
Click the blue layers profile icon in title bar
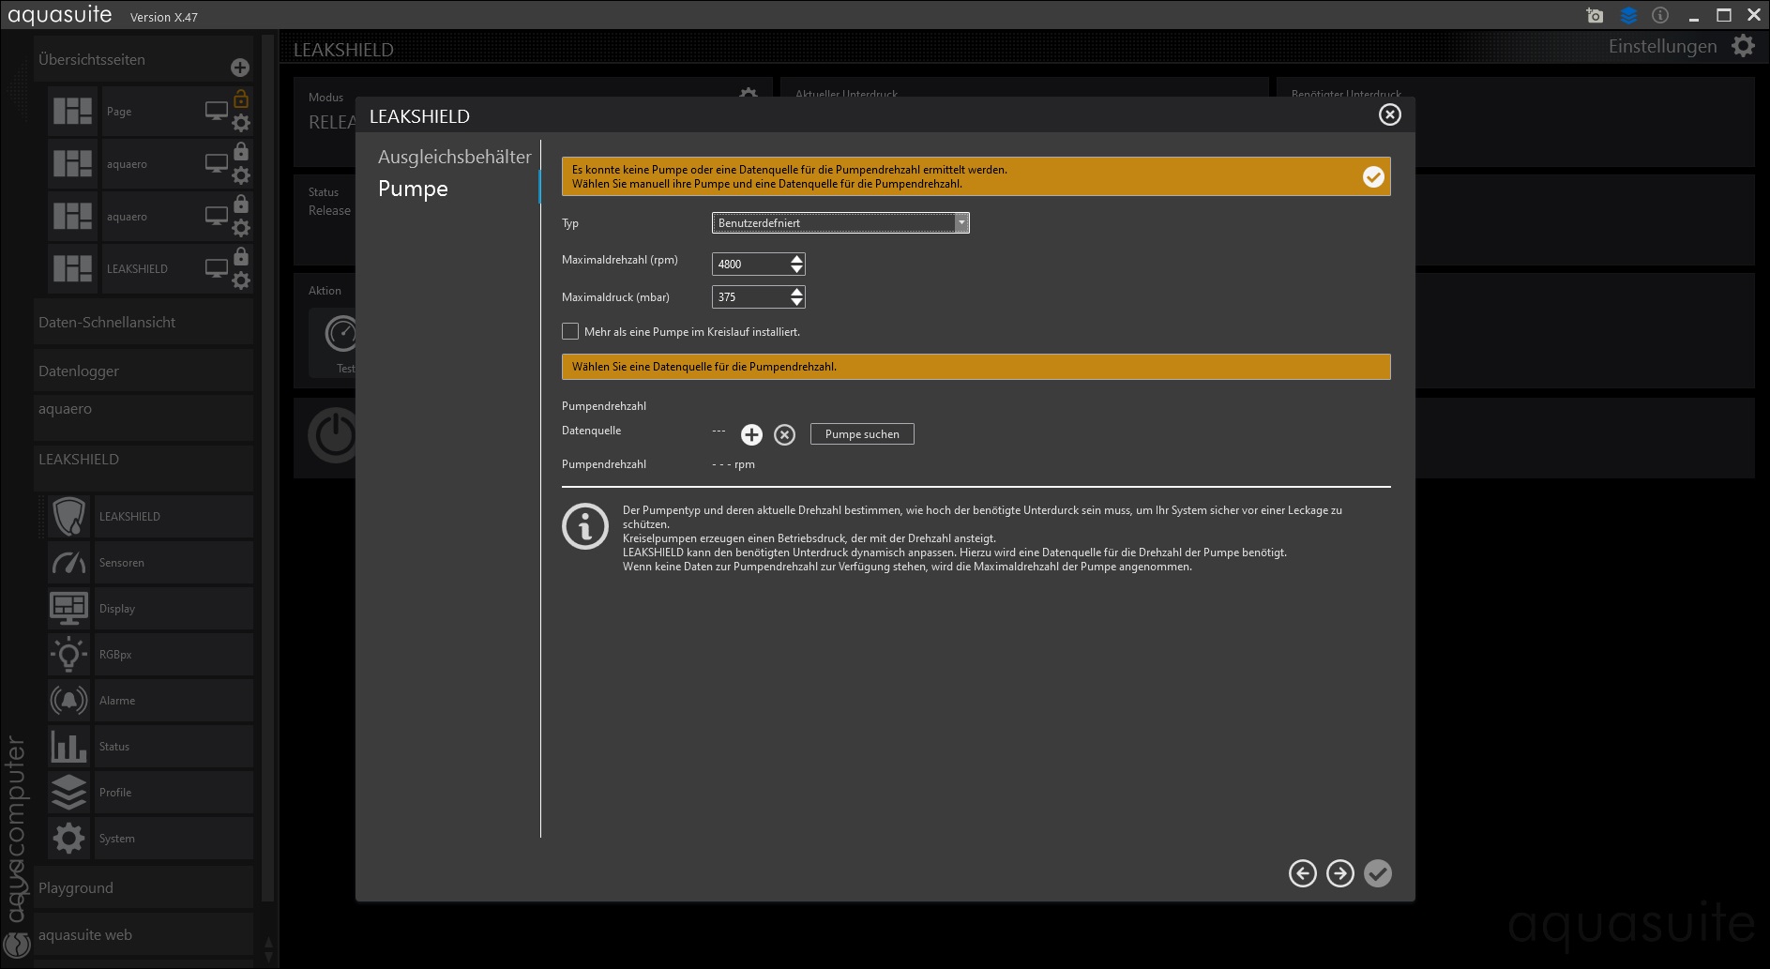coord(1628,16)
